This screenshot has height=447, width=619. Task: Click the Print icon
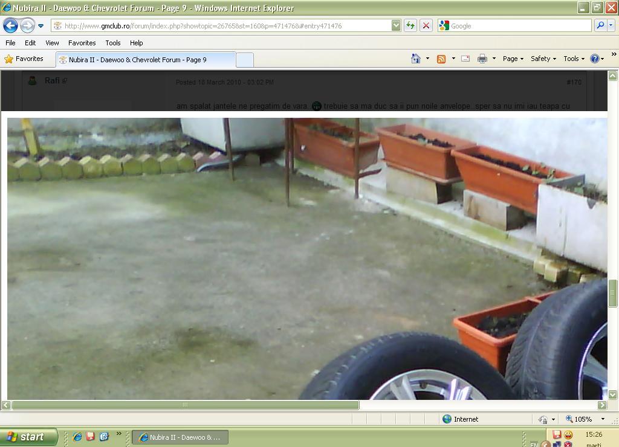(x=482, y=59)
